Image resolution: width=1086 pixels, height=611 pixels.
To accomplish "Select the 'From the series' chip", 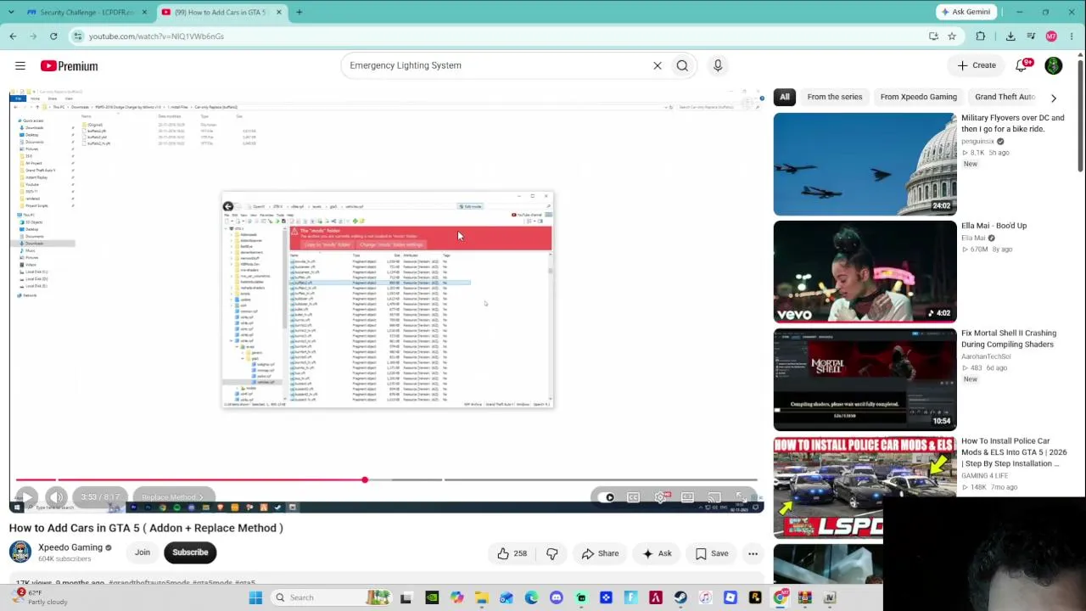I will 835,97.
